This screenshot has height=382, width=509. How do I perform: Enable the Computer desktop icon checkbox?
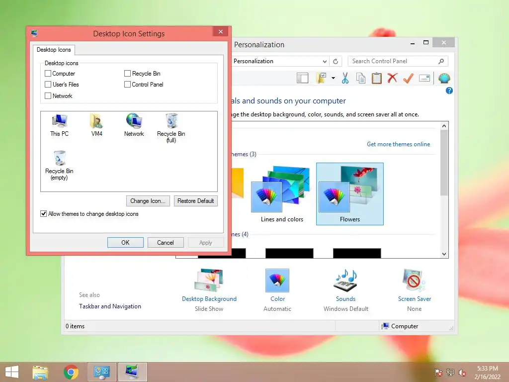tap(48, 74)
